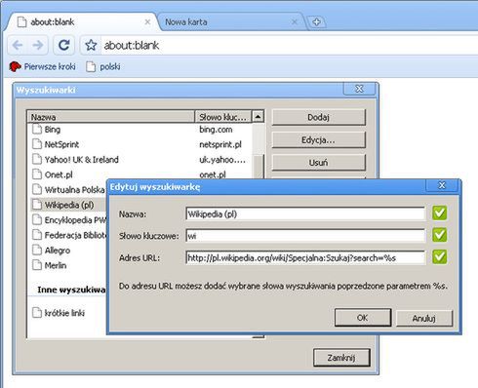Select the krótkie linki entry
Image resolution: width=478 pixels, height=388 pixels.
coord(68,313)
